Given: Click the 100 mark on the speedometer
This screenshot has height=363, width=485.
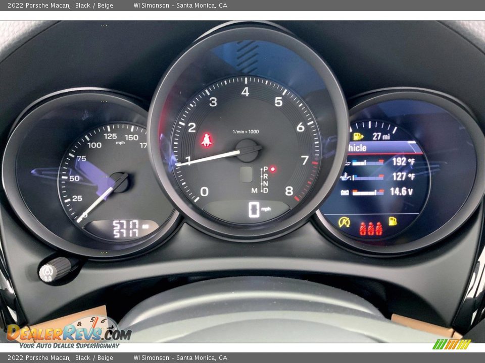Looking at the screenshot, I should [94, 145].
